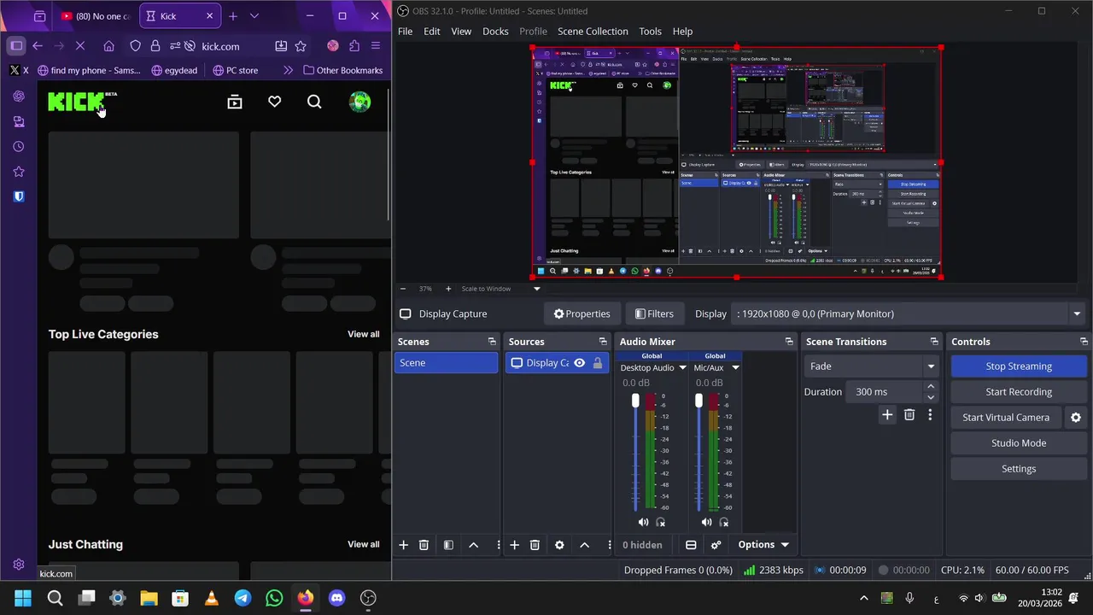The height and width of the screenshot is (615, 1093).
Task: Click Start Recording button
Action: [1019, 392]
